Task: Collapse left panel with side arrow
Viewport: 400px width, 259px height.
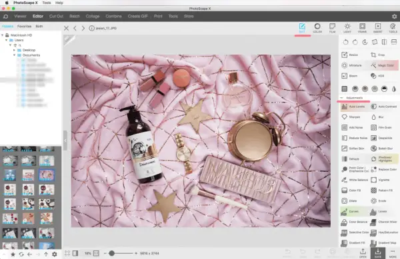Action: click(65, 140)
